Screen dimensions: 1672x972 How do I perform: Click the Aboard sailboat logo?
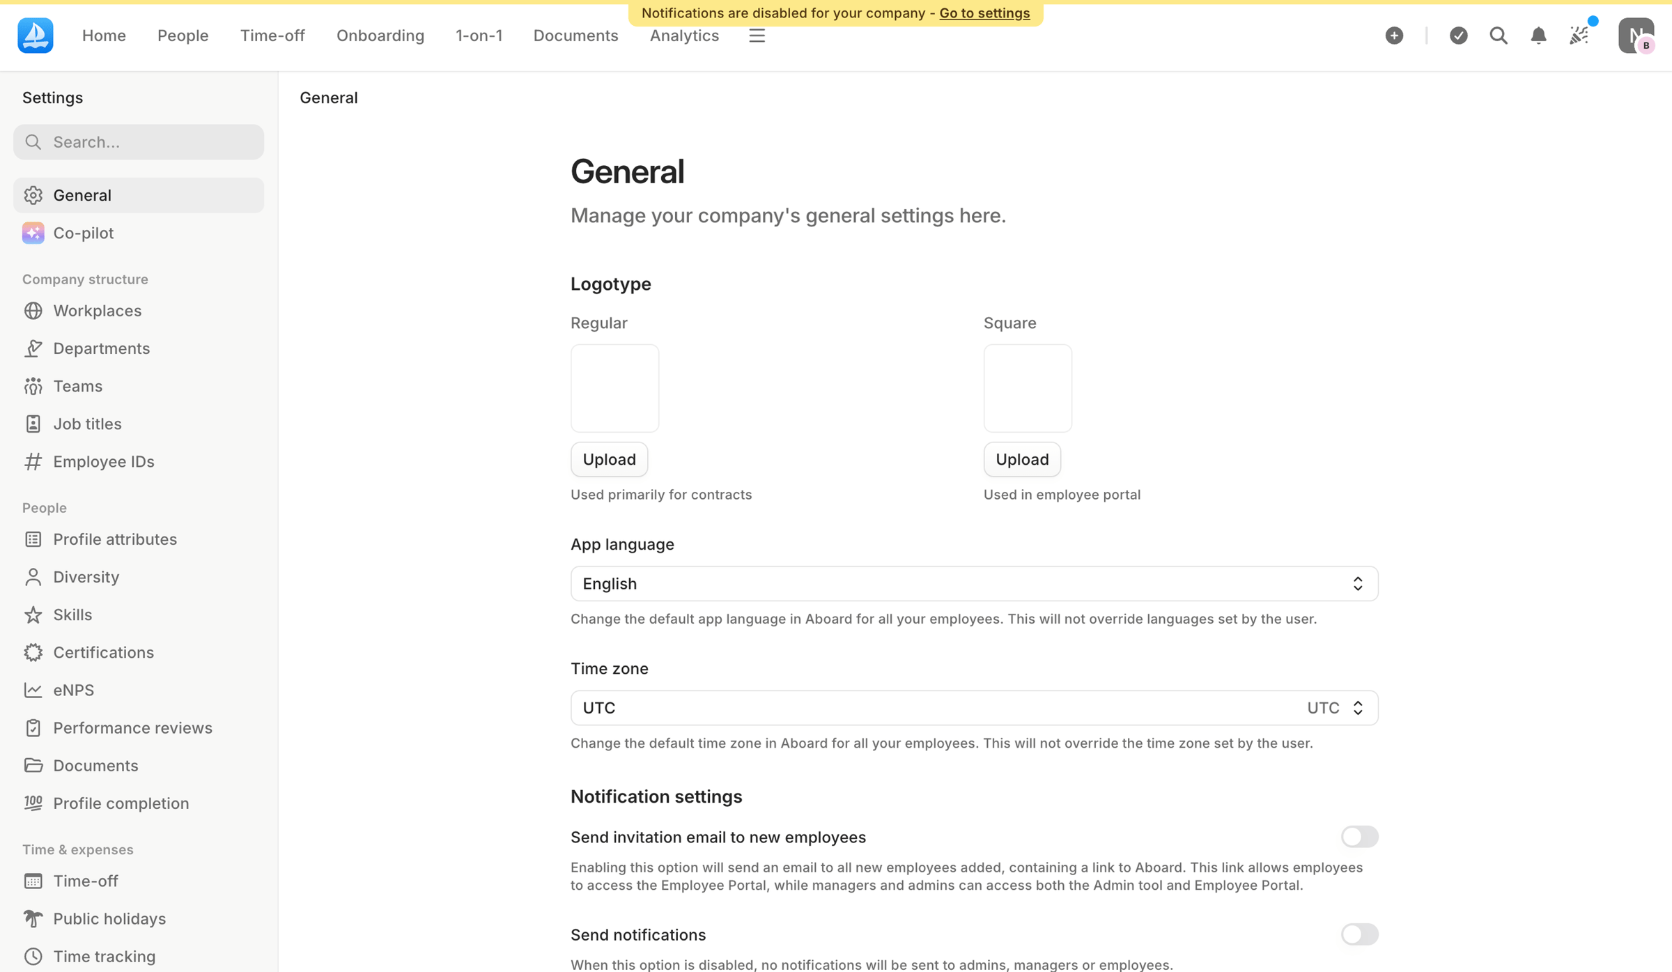pyautogui.click(x=36, y=36)
